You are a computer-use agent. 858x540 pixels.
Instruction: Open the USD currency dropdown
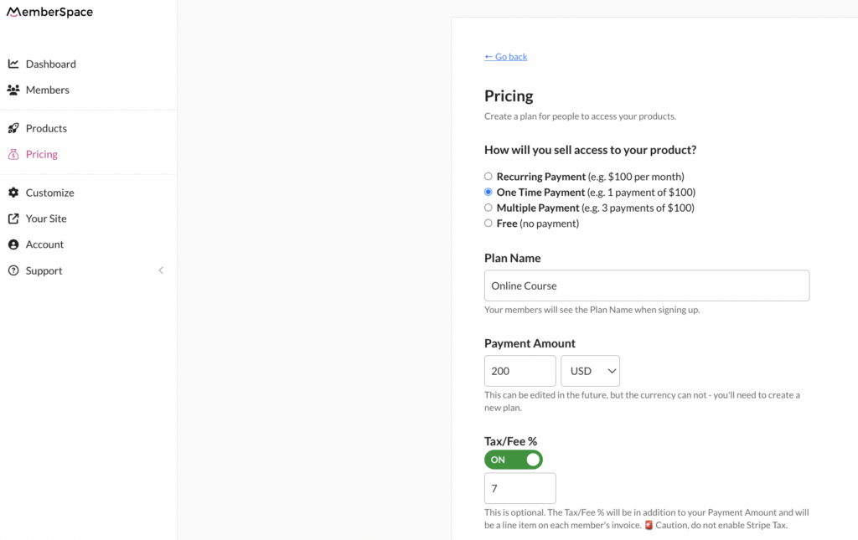(x=590, y=371)
